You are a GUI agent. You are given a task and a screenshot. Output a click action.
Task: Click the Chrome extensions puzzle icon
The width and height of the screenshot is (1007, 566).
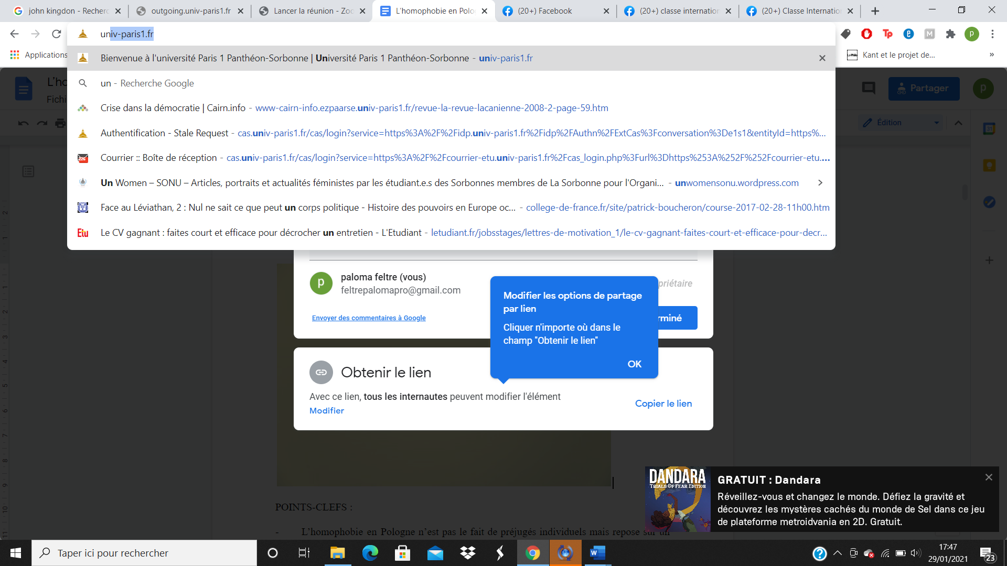(x=950, y=34)
